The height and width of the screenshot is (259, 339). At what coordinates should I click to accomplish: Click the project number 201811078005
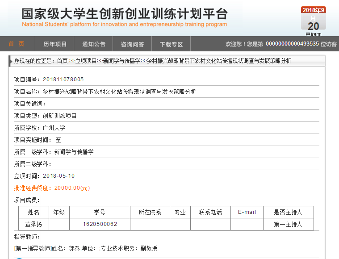(63, 79)
